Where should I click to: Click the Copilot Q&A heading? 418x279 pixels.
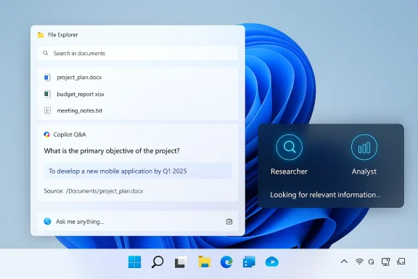click(x=70, y=134)
